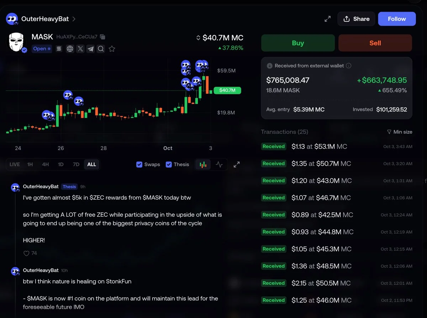Open the Received $1.20 at $43.0M MC transaction
The image size is (427, 318).
coord(337,181)
